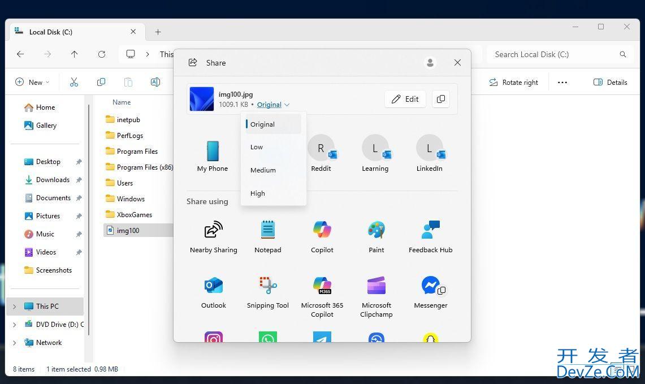This screenshot has height=384, width=645.
Task: Choose High image quality option
Action: [x=273, y=193]
